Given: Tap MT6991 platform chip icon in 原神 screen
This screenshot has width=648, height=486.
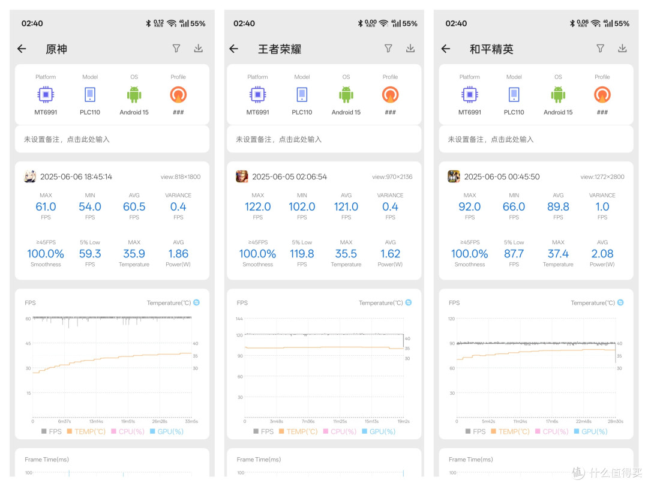Looking at the screenshot, I should click(x=46, y=95).
